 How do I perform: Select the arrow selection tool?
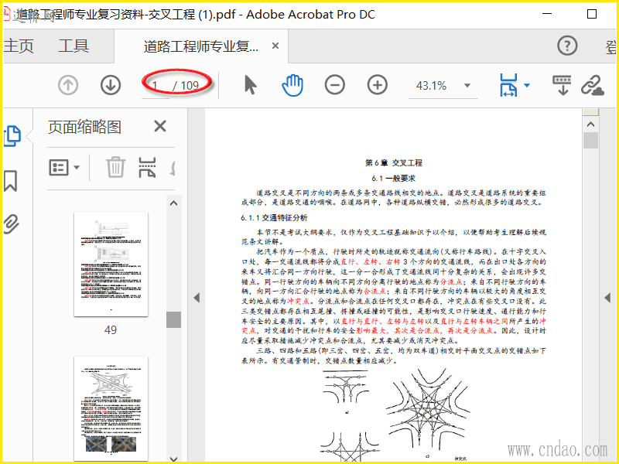click(x=250, y=85)
